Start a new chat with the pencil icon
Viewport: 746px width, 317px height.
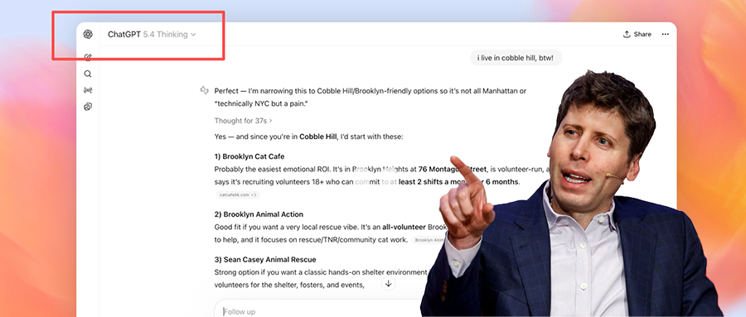click(88, 57)
